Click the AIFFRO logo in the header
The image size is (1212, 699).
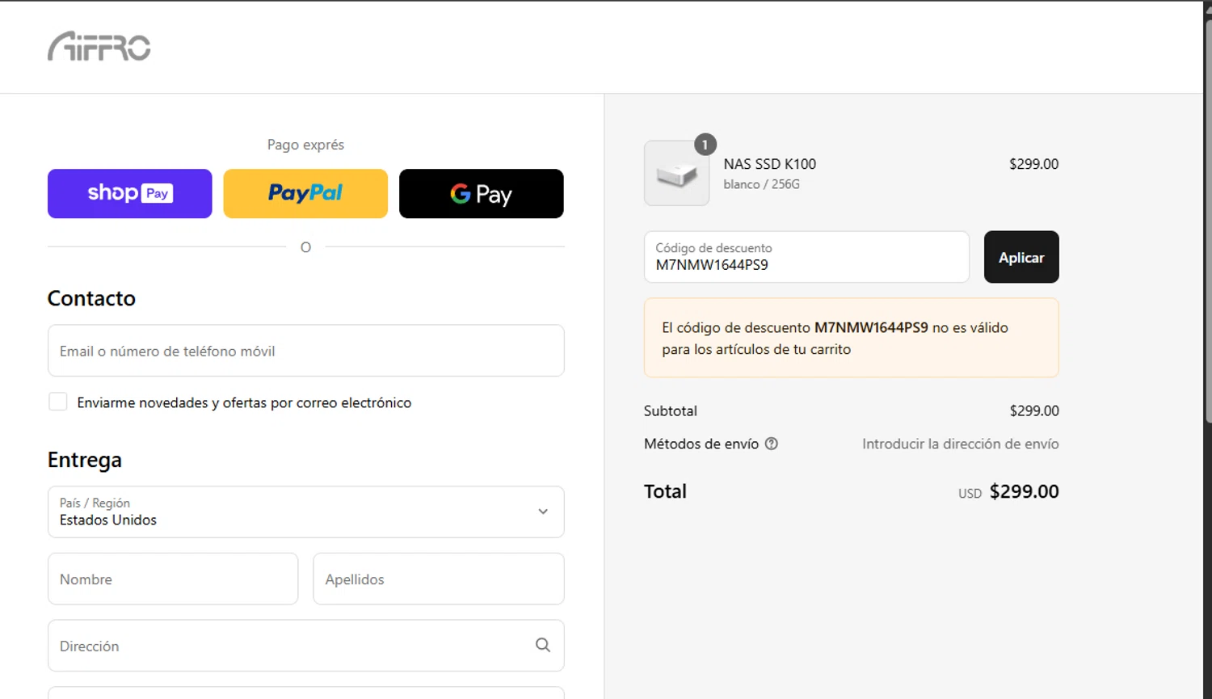[x=99, y=46]
